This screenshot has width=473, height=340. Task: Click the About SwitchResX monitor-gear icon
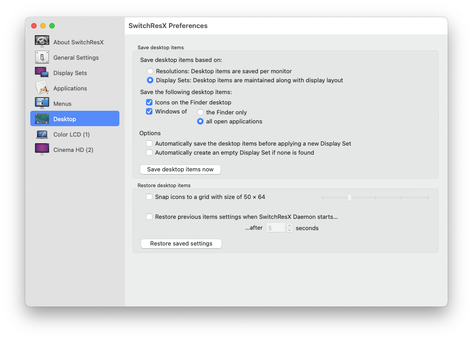tap(42, 42)
